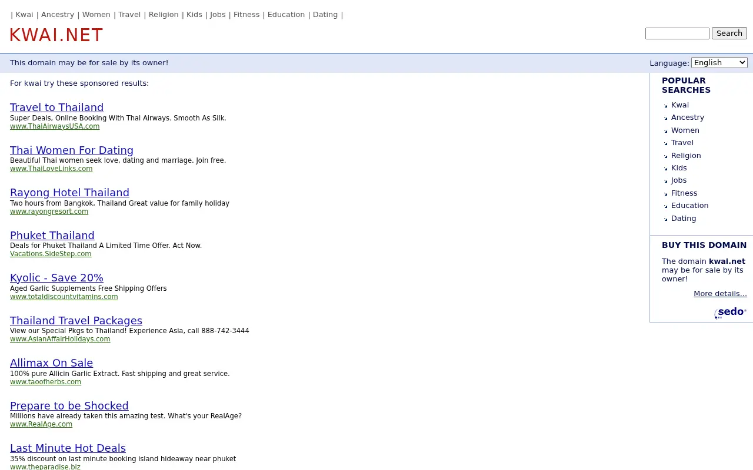Screen dimensions: 753x470
Task: Open the Language dropdown set to English
Action: point(719,62)
